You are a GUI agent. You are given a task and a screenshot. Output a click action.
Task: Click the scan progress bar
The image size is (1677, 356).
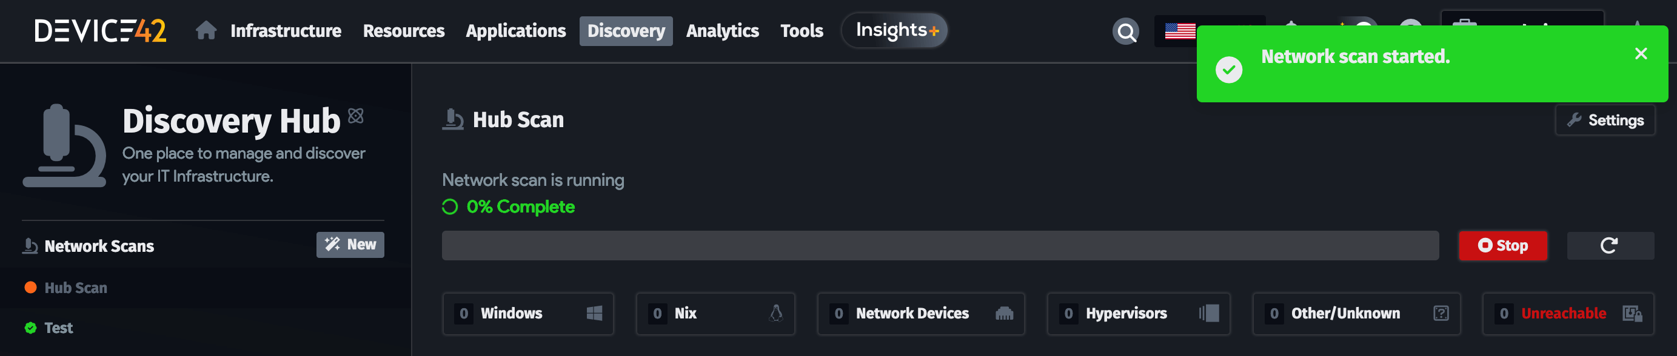click(x=940, y=246)
